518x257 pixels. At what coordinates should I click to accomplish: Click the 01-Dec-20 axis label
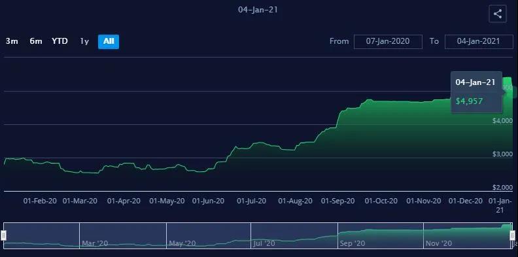466,201
